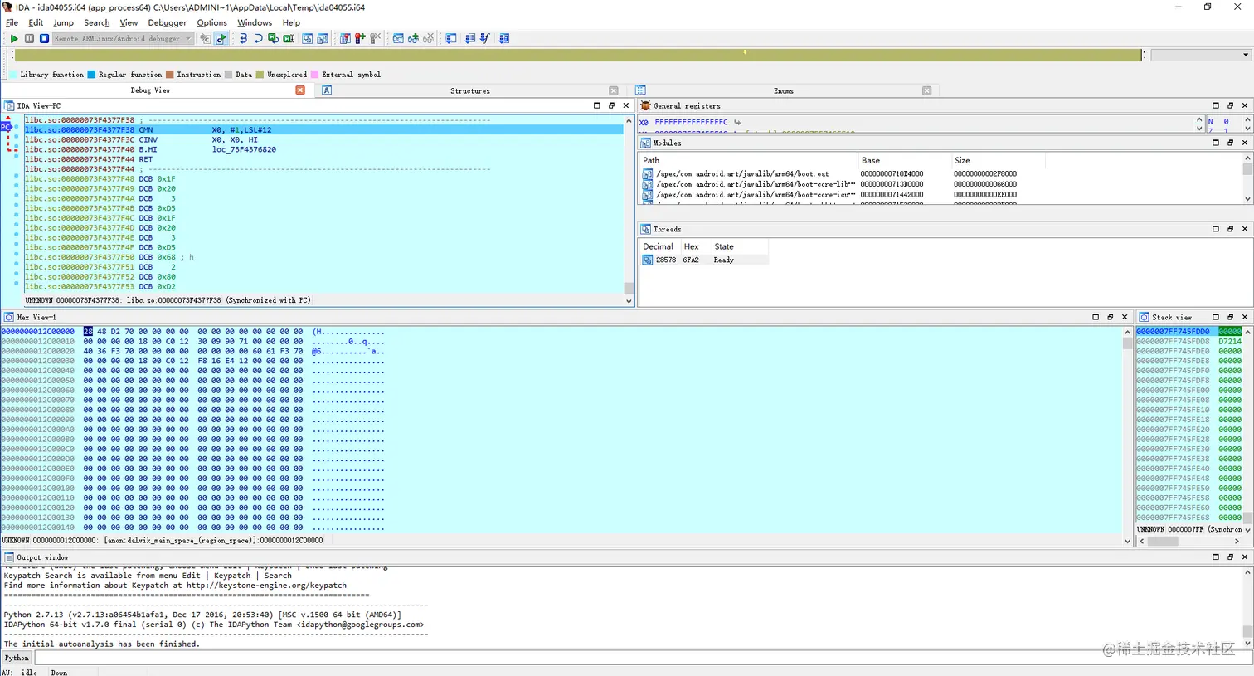Click the last blue trace toolbar icon
This screenshot has height=676, width=1254.
coord(504,38)
